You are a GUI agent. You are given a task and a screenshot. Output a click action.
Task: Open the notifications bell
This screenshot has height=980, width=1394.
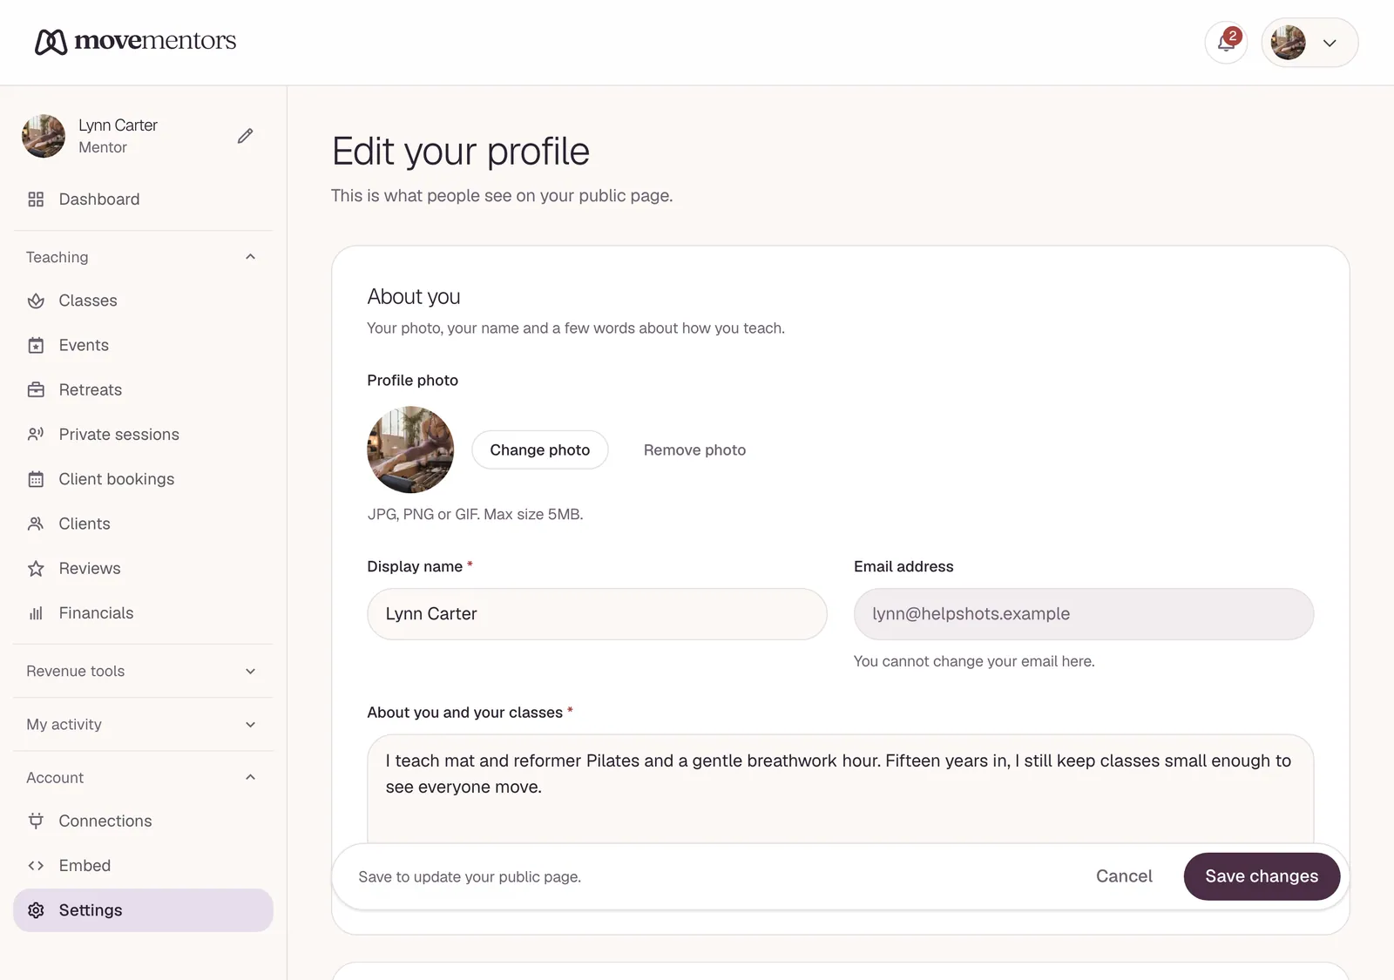(x=1226, y=43)
